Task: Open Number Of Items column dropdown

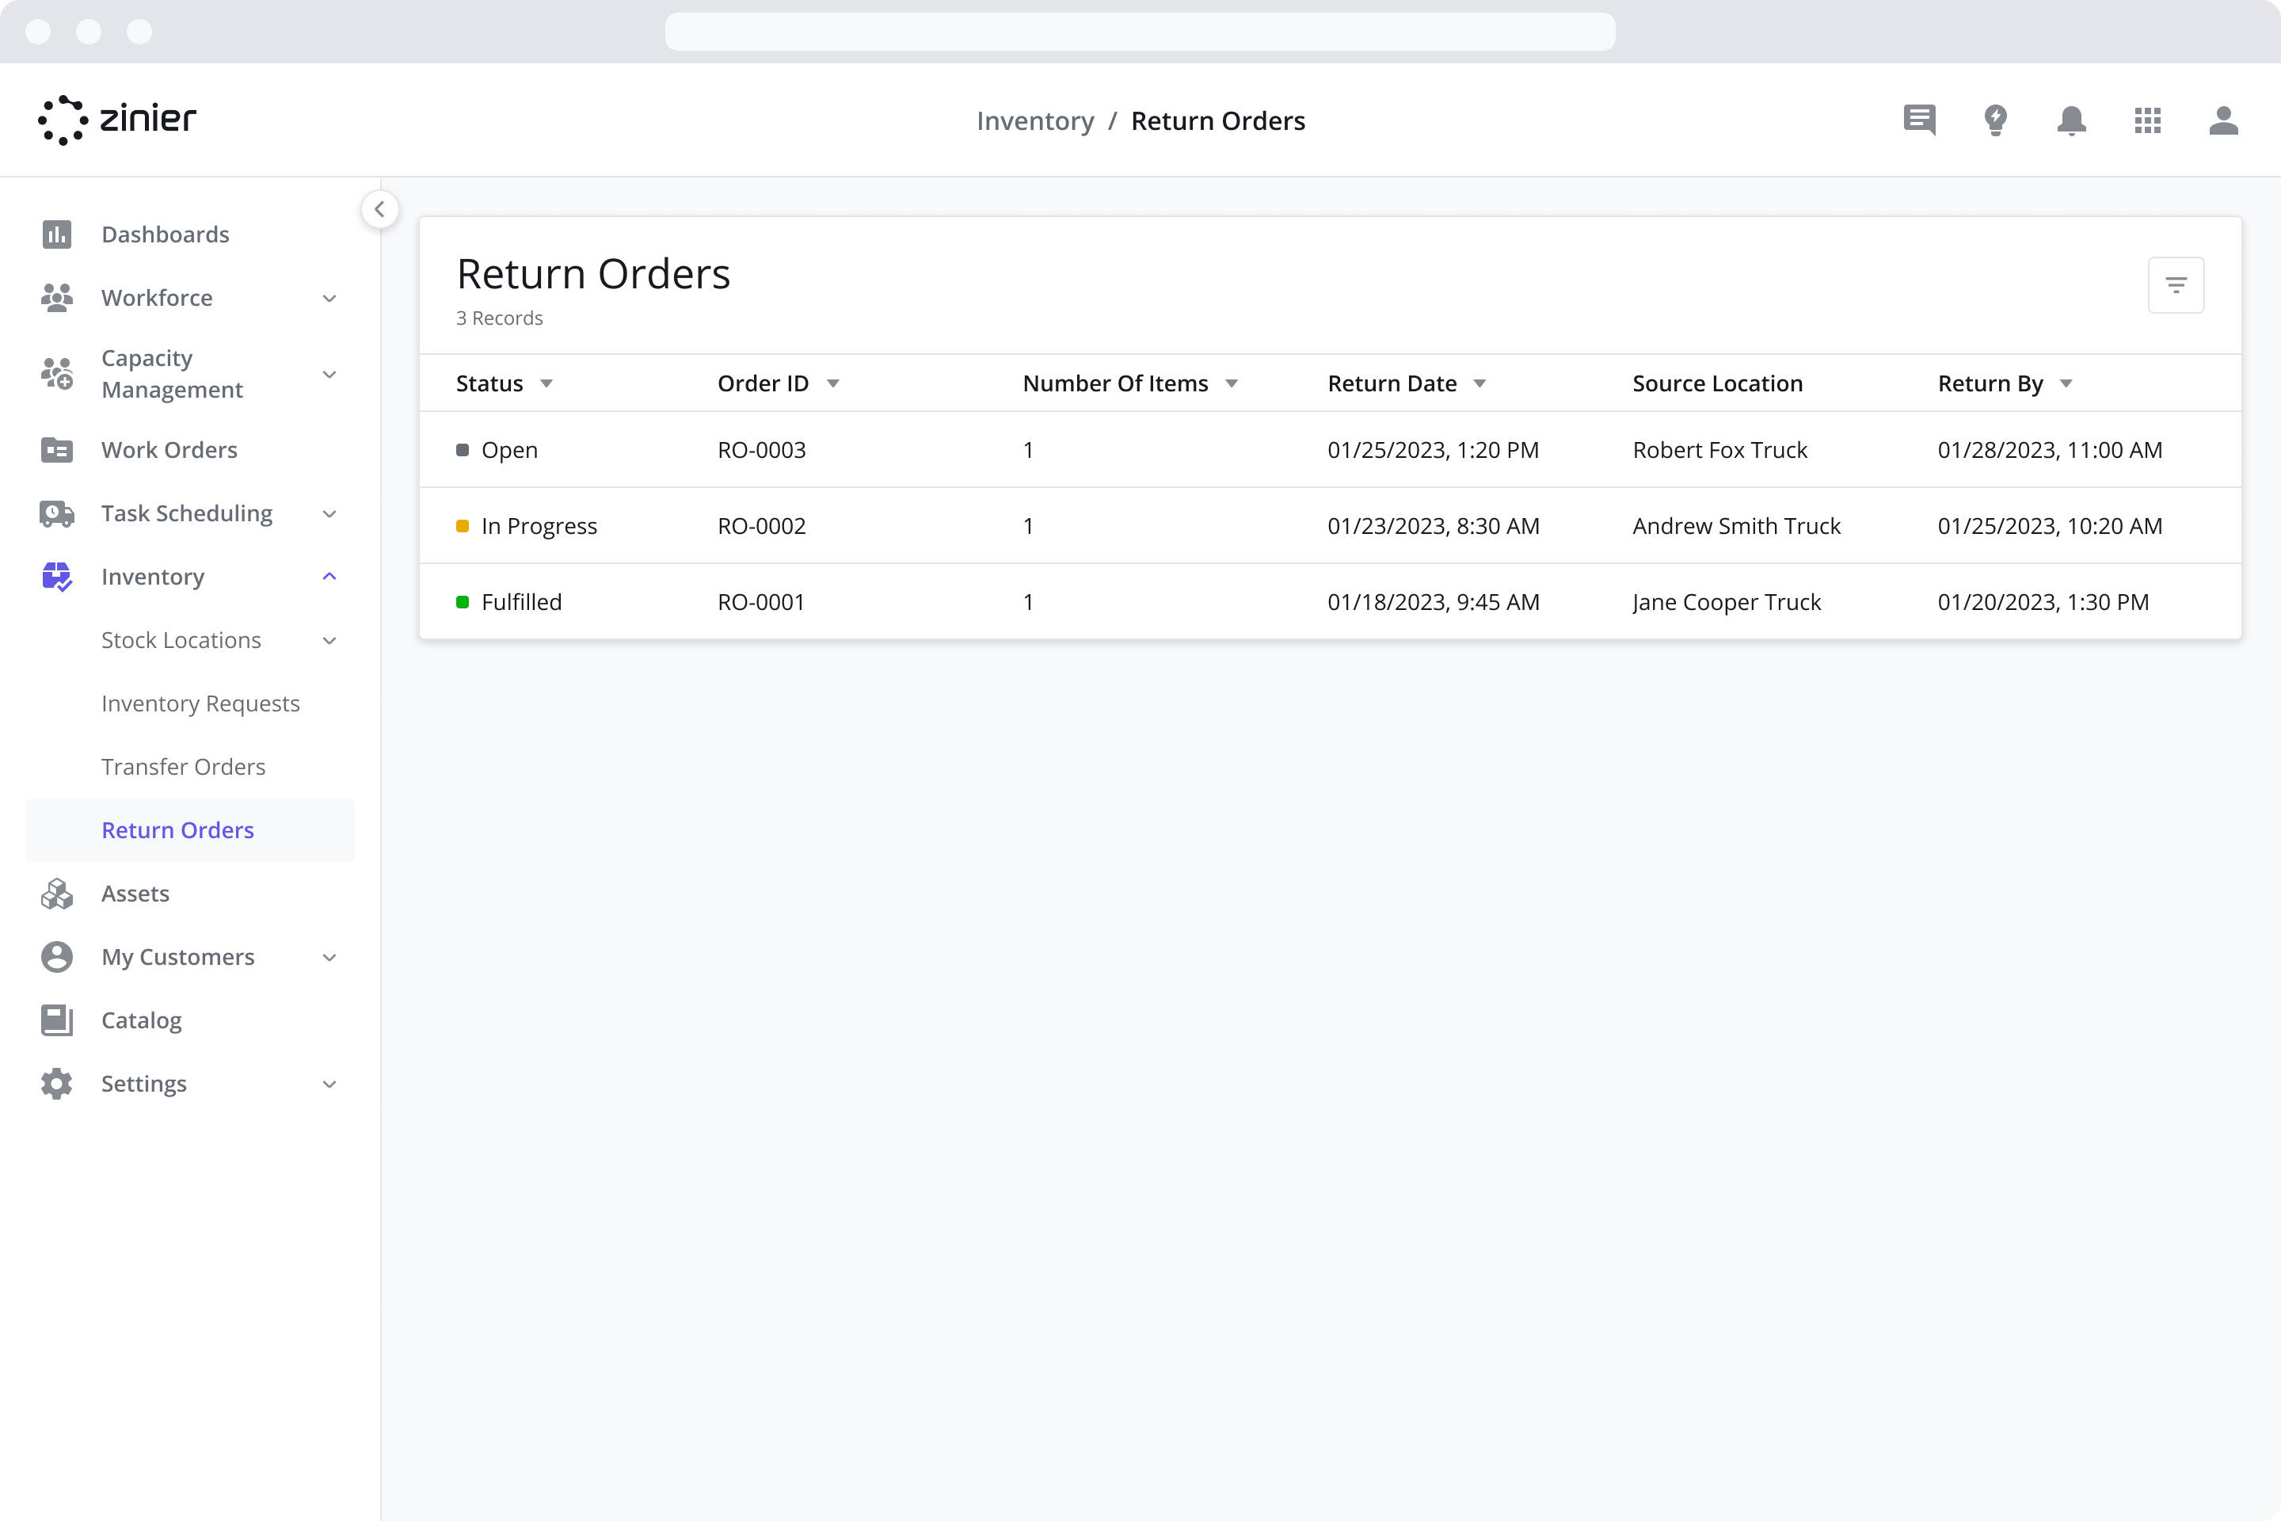Action: [1232, 384]
